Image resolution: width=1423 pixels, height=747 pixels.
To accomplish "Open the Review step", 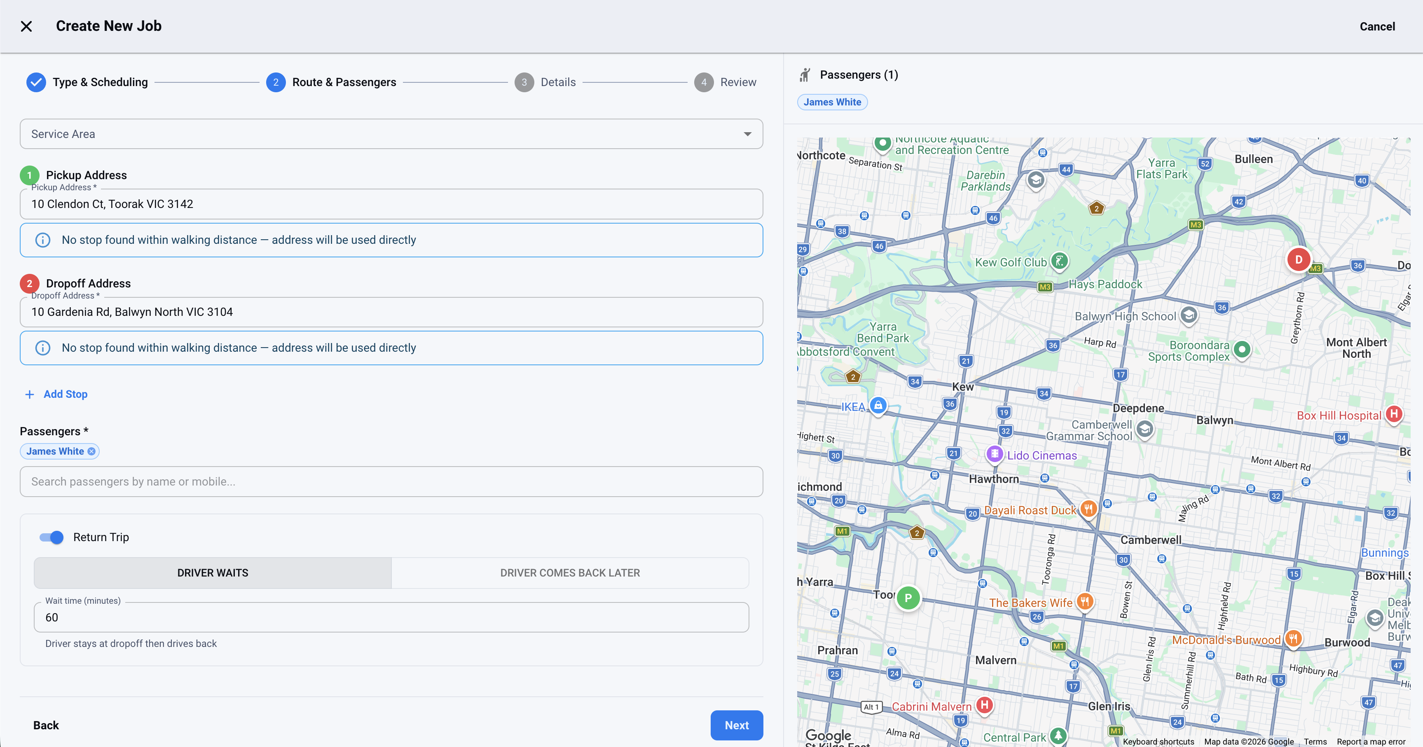I will coord(726,82).
